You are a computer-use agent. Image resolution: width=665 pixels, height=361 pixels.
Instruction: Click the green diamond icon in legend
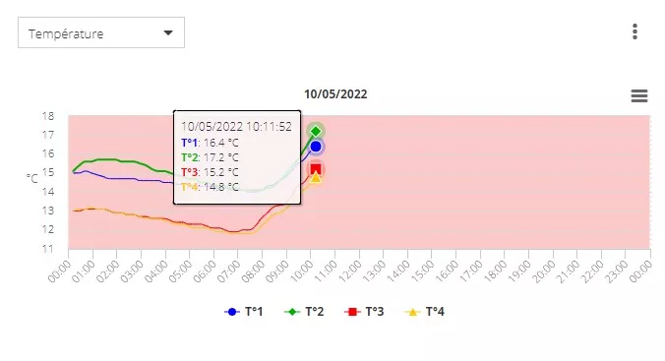[292, 312]
